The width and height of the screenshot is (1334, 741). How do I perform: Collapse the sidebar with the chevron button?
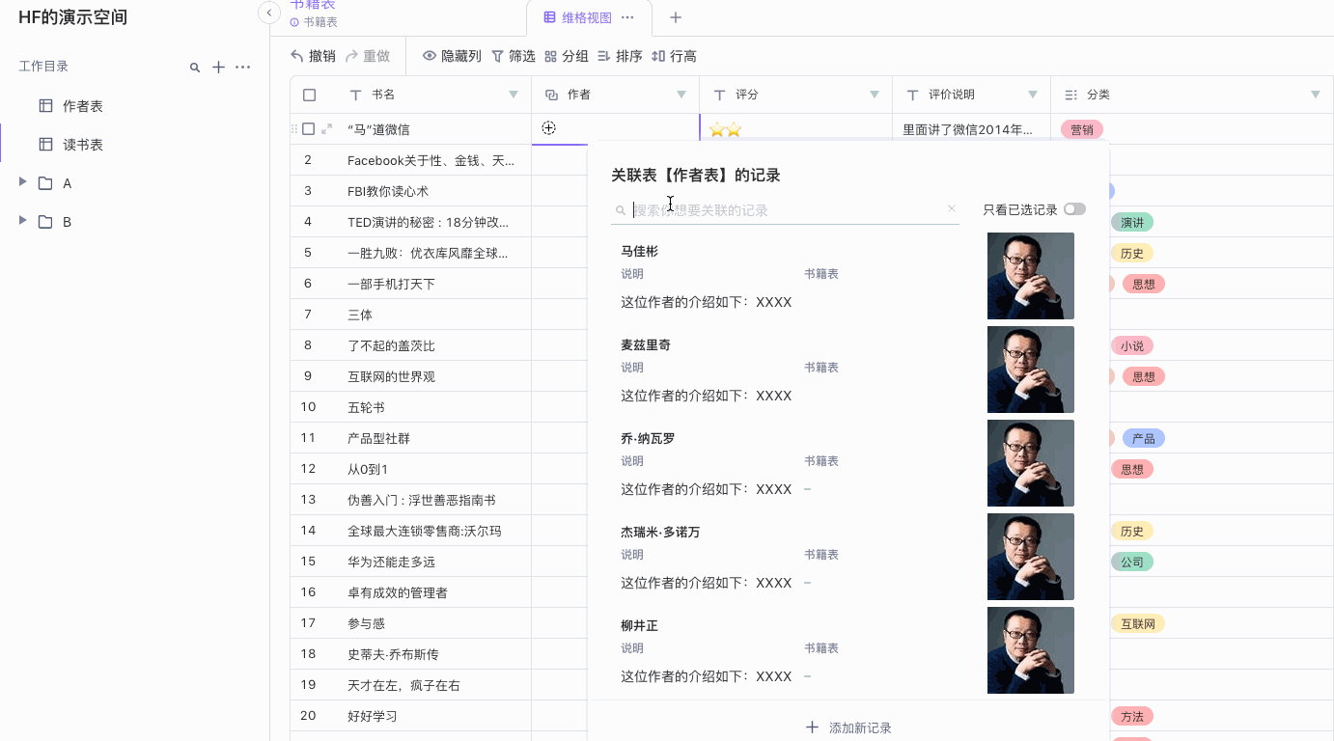[269, 13]
